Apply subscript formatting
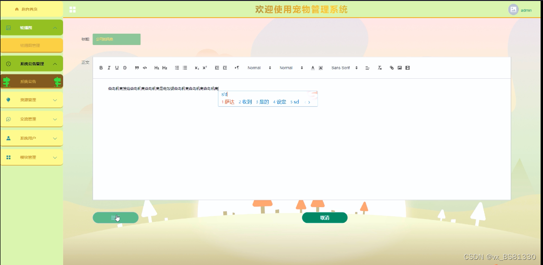This screenshot has height=265, width=543. pos(197,68)
